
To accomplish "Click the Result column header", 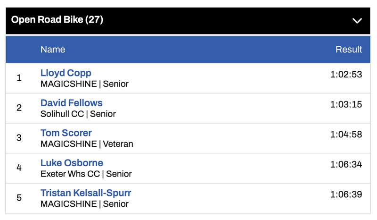I will point(349,49).
